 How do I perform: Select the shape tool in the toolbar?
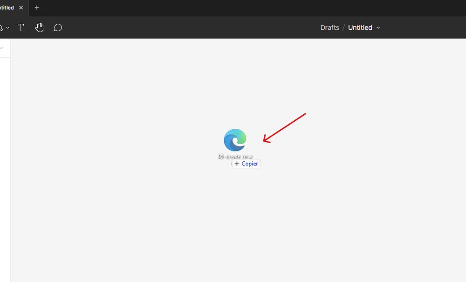click(2, 27)
